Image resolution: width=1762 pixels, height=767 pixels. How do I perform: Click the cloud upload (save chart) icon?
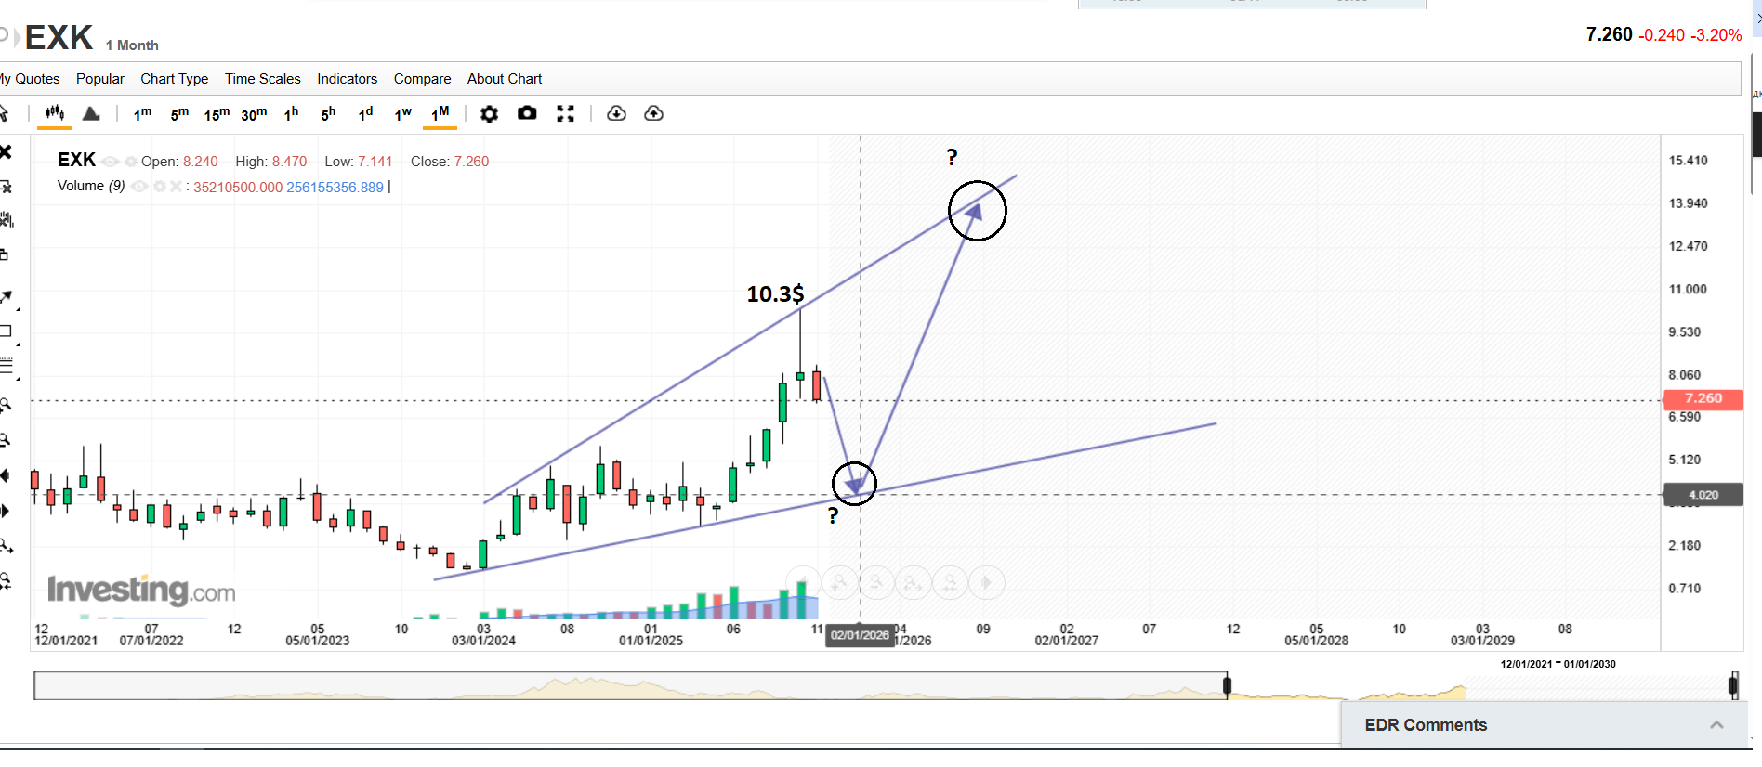(653, 113)
